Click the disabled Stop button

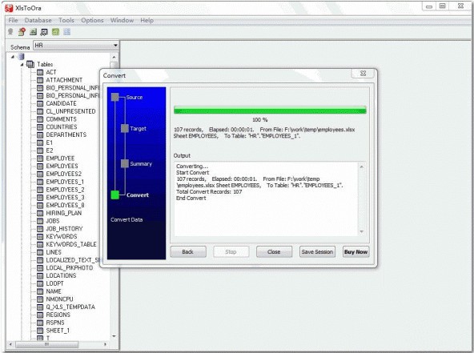click(x=231, y=252)
